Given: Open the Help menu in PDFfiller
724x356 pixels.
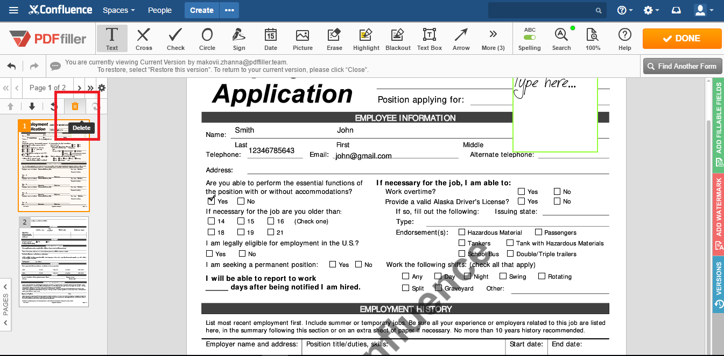Looking at the screenshot, I should [624, 38].
